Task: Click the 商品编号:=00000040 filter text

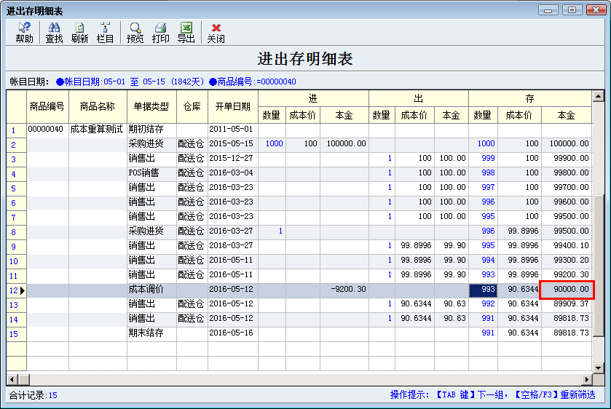Action: coord(253,82)
